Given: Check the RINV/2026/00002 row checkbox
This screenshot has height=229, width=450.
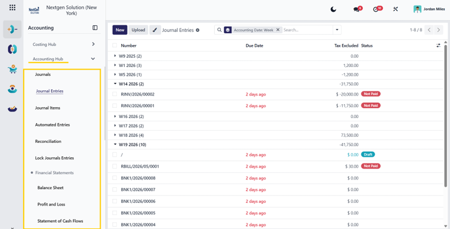Looking at the screenshot, I should pos(115,94).
